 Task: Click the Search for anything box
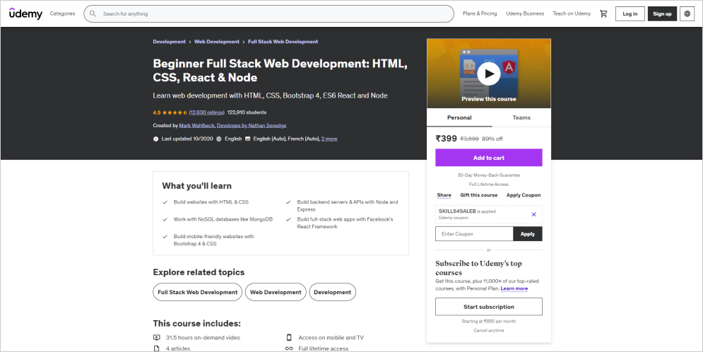tap(276, 13)
